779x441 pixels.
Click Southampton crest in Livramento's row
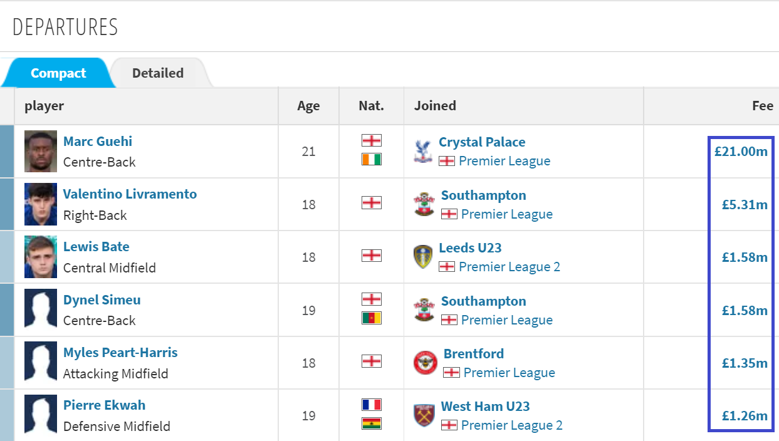(424, 205)
